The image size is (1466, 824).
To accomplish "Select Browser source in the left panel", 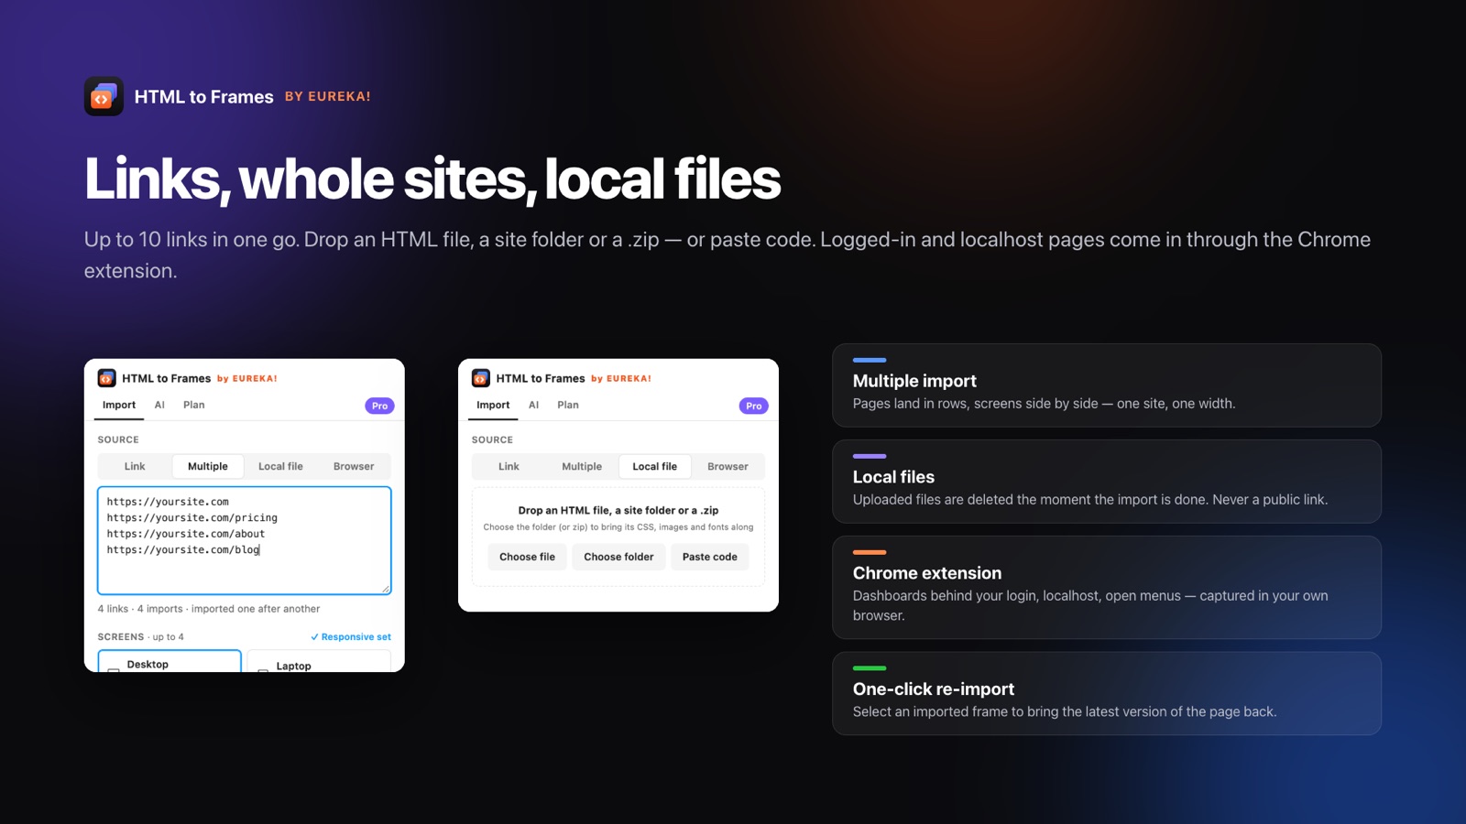I will [x=354, y=466].
